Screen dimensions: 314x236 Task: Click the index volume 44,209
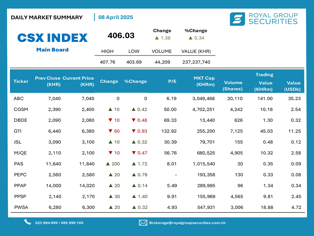[x=162, y=62]
